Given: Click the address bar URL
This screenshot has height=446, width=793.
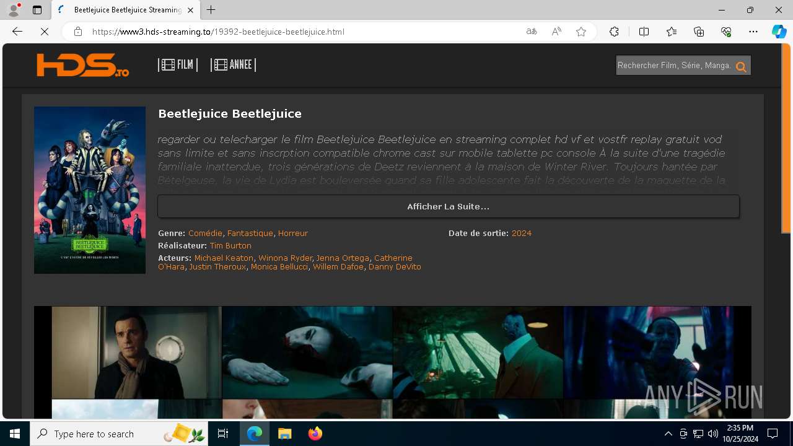Looking at the screenshot, I should pyautogui.click(x=218, y=32).
